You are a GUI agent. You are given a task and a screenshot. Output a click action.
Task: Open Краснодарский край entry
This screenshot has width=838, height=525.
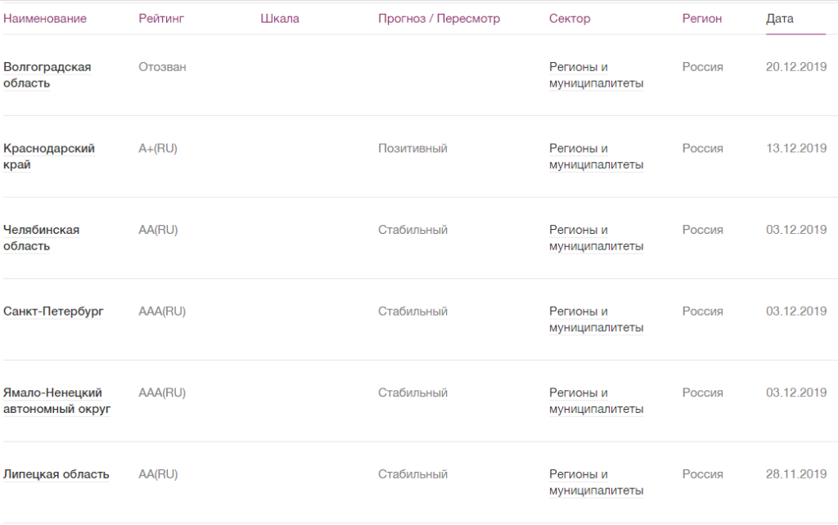pos(49,156)
